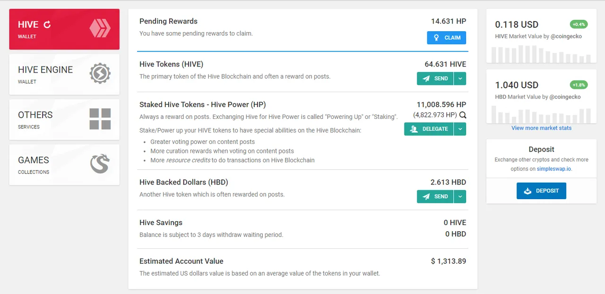Image resolution: width=605 pixels, height=294 pixels.
Task: Send HBD with its SEND button
Action: pyautogui.click(x=435, y=196)
